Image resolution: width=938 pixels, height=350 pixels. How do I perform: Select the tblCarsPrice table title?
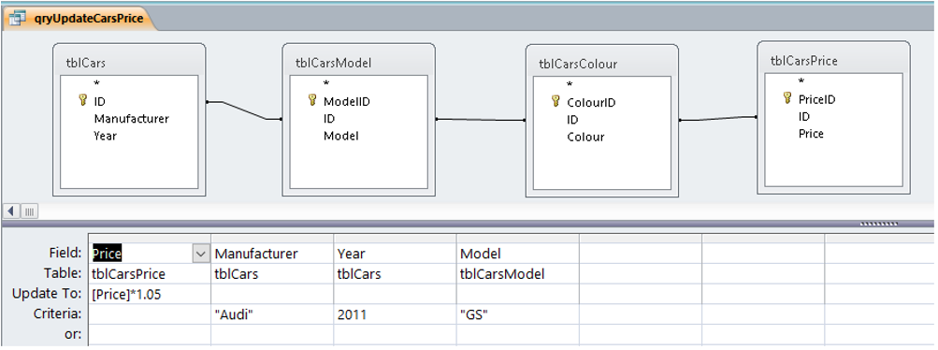(x=804, y=61)
